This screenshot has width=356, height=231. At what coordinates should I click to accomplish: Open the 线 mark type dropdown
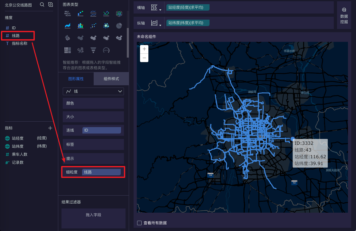[x=93, y=91]
